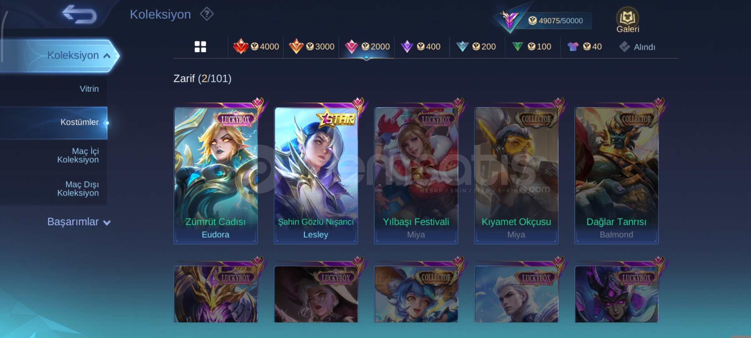Select the 40 points shirt tier
The height and width of the screenshot is (338, 751).
(584, 47)
